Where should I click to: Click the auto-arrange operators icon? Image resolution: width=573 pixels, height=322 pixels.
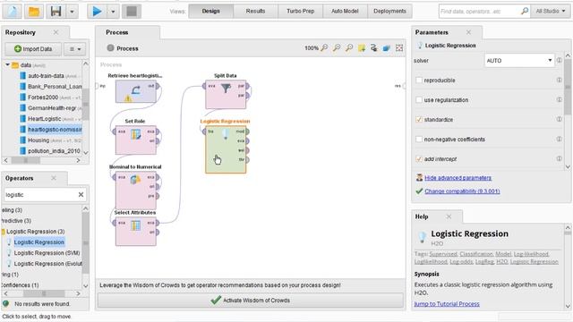tap(374, 47)
